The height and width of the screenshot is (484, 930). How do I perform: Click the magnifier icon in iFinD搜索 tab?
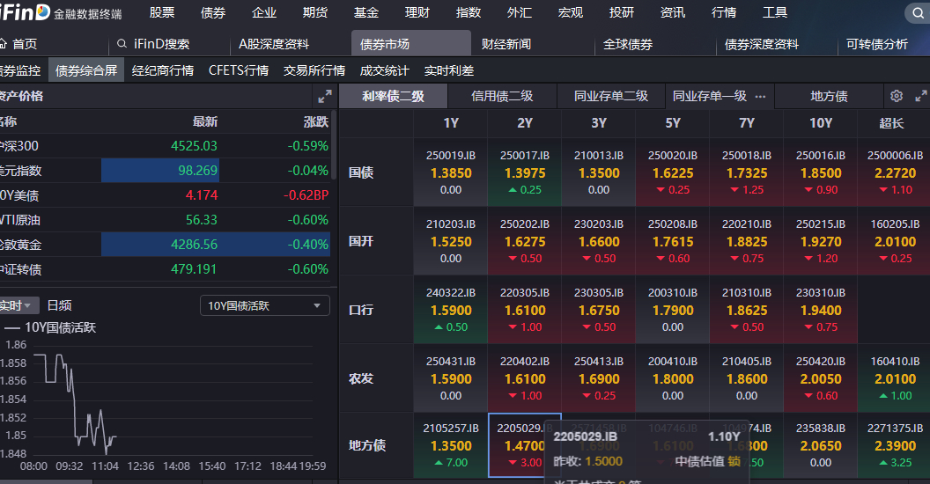122,44
